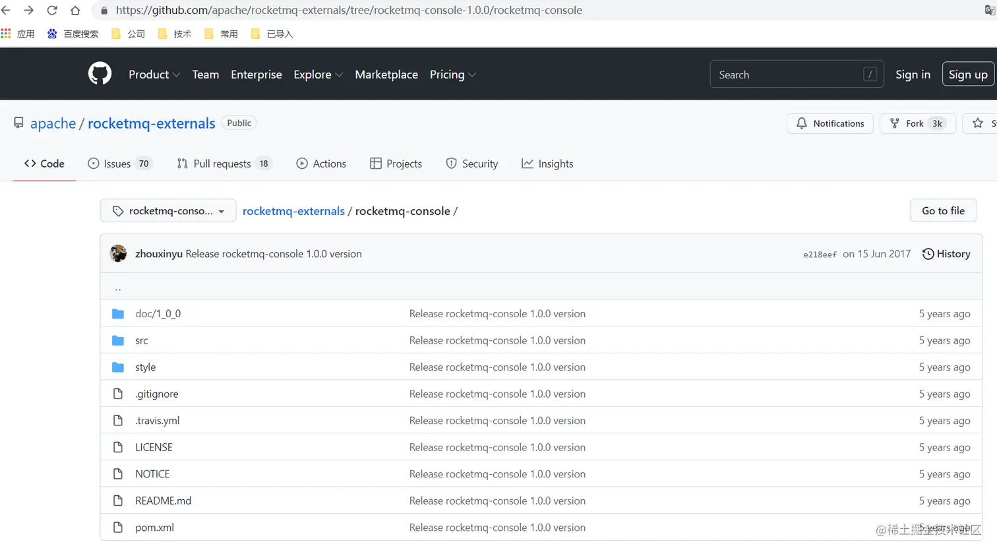Open the README.md file name
This screenshot has height=552, width=997.
[x=163, y=501]
